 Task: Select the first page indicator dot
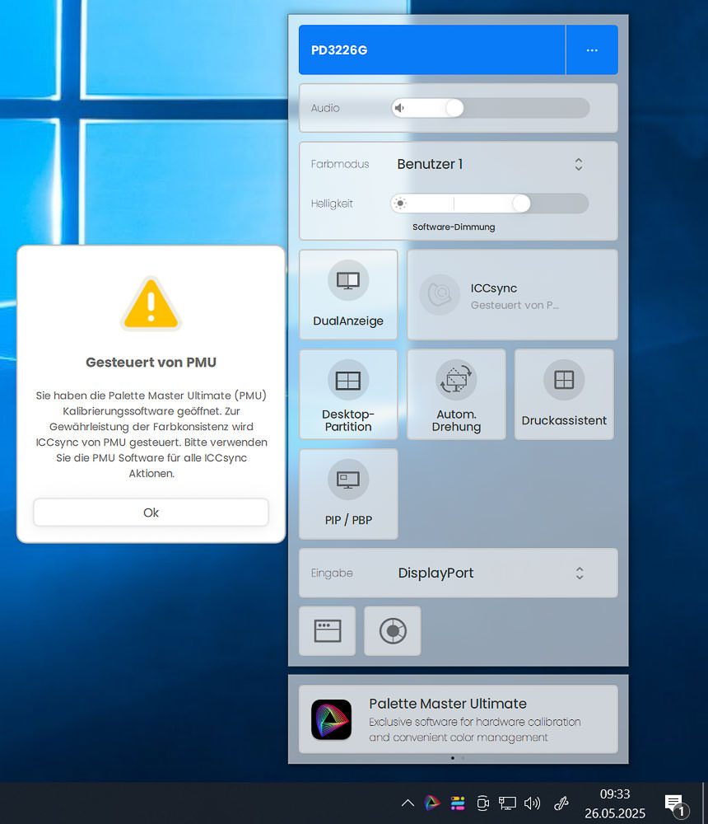coord(453,758)
